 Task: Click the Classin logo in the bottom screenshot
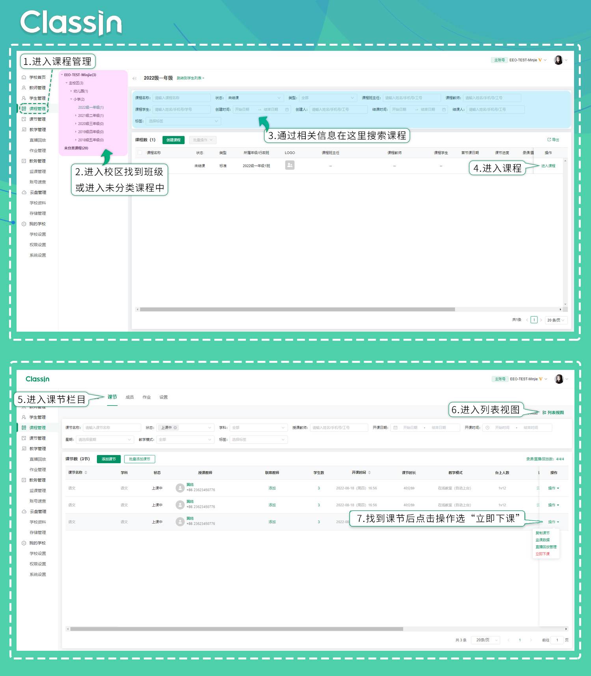[x=37, y=379]
